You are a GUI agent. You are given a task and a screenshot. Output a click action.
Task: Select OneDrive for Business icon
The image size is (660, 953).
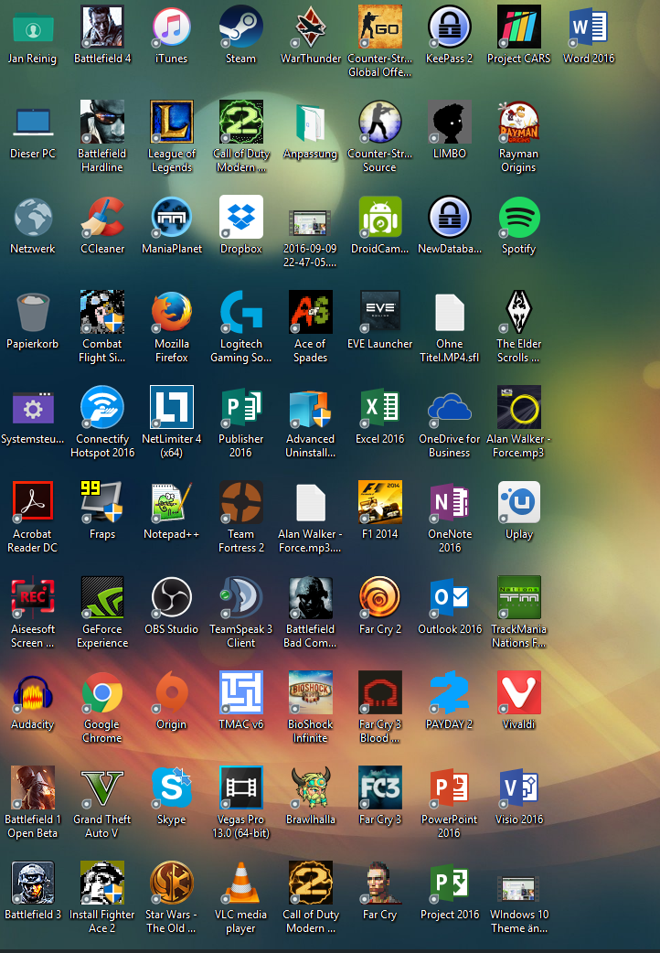(x=449, y=407)
